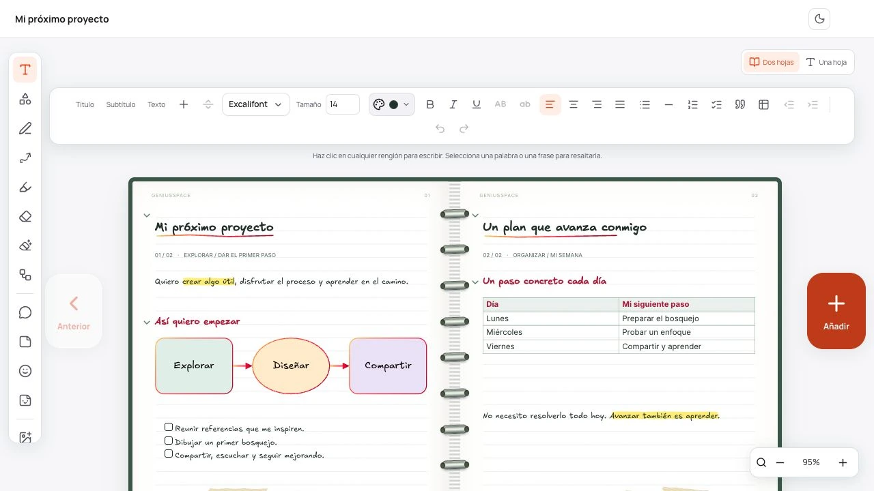Switch to 'Dos hojas' view
Viewport: 874px width, 491px height.
click(771, 62)
